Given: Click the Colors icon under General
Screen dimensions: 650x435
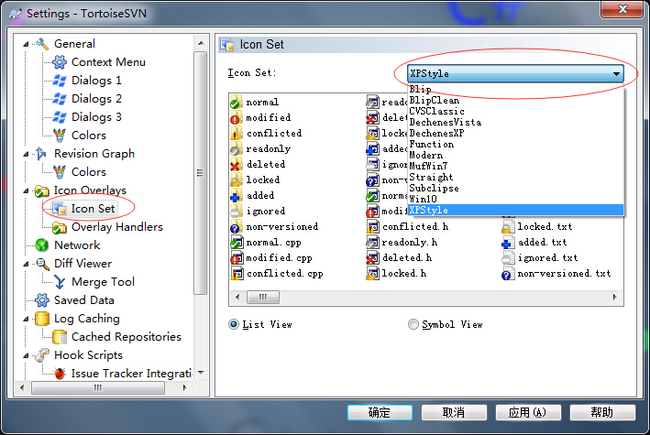Looking at the screenshot, I should coord(60,135).
